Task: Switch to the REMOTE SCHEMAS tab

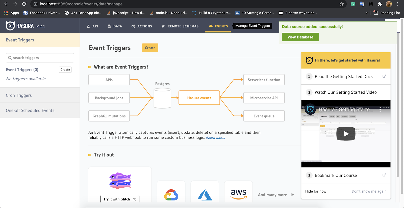Action: [180, 26]
